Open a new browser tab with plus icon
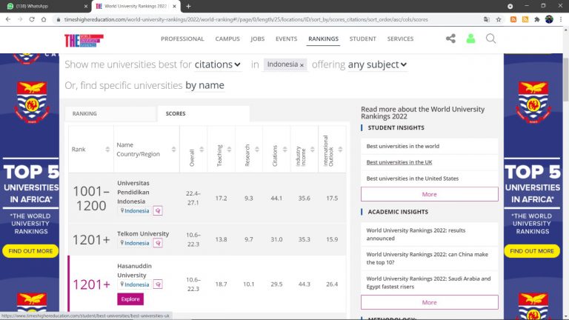The height and width of the screenshot is (320, 569). tap(188, 6)
